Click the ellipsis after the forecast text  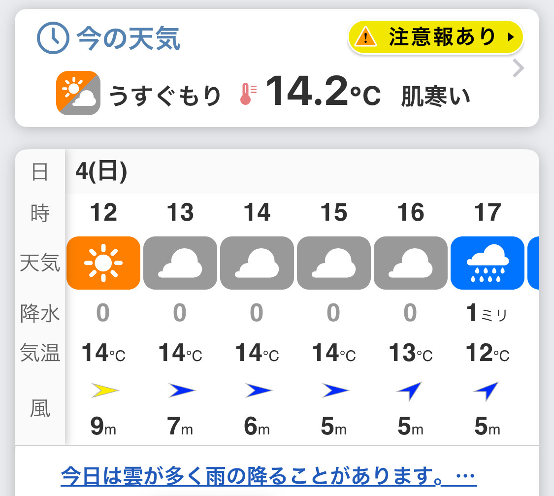pos(465,476)
